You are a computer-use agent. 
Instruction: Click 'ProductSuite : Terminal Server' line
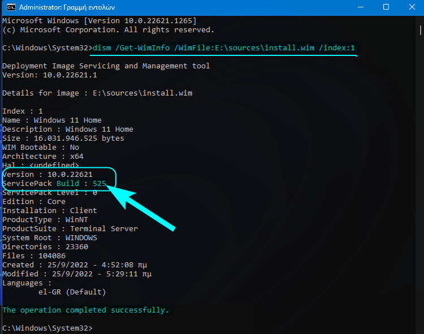70,229
